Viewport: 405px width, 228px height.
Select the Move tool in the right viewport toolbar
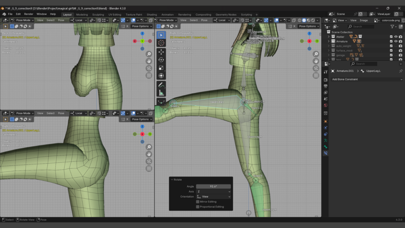pos(161,51)
